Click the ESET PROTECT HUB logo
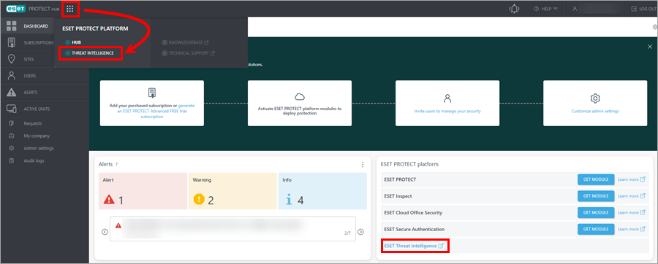Screen dimensions: 658x264 [x=33, y=8]
